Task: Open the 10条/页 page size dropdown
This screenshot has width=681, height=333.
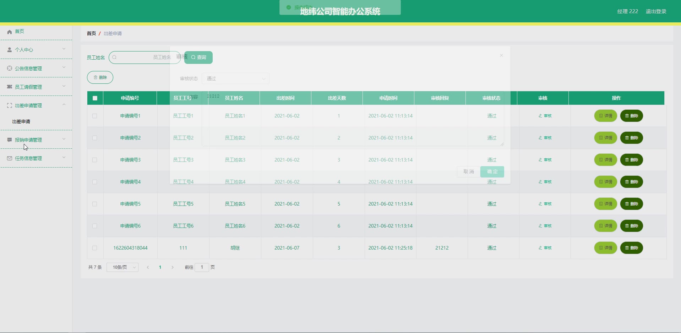Action: [122, 267]
